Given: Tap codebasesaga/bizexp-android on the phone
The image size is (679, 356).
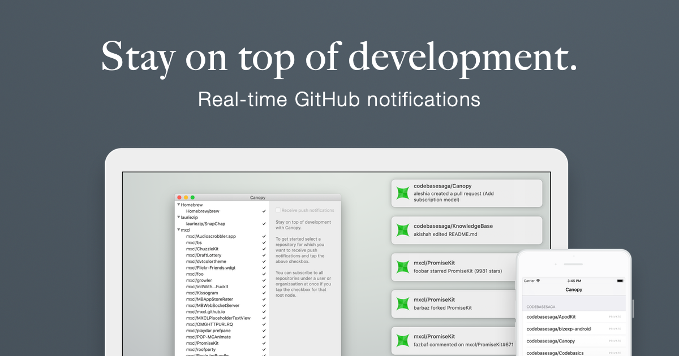Looking at the screenshot, I should pyautogui.click(x=574, y=329).
